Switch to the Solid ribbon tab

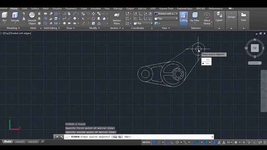tap(24, 8)
